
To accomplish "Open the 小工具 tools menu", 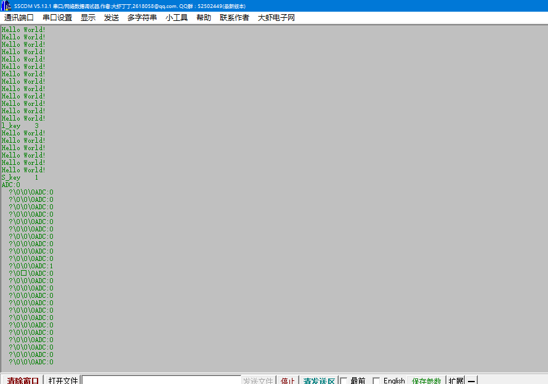I will tap(177, 18).
